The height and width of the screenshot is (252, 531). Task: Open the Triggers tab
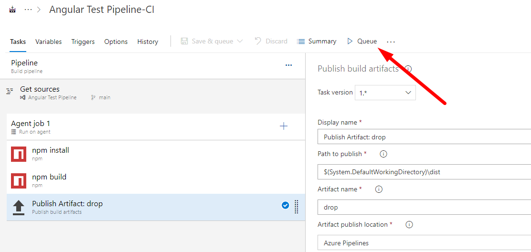83,42
